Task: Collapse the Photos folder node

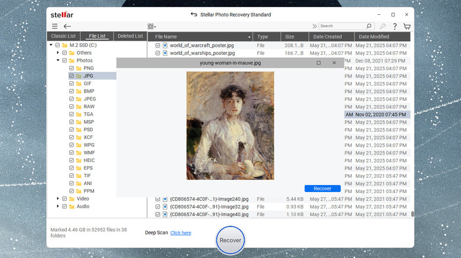Action: click(58, 61)
